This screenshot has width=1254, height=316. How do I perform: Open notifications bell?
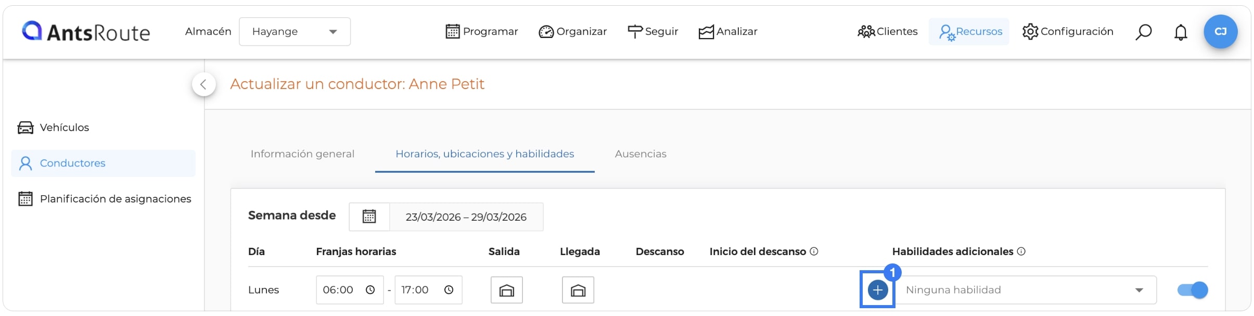point(1181,32)
